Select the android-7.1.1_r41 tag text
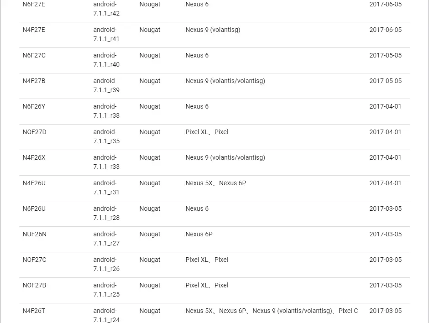 click(106, 34)
